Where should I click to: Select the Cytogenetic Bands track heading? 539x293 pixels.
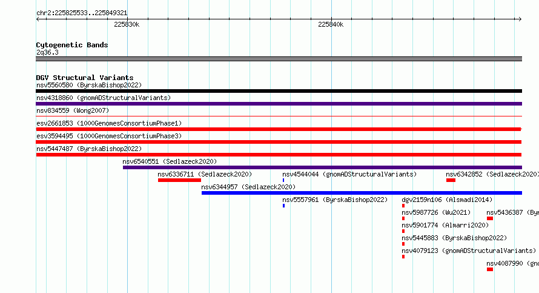(x=72, y=45)
